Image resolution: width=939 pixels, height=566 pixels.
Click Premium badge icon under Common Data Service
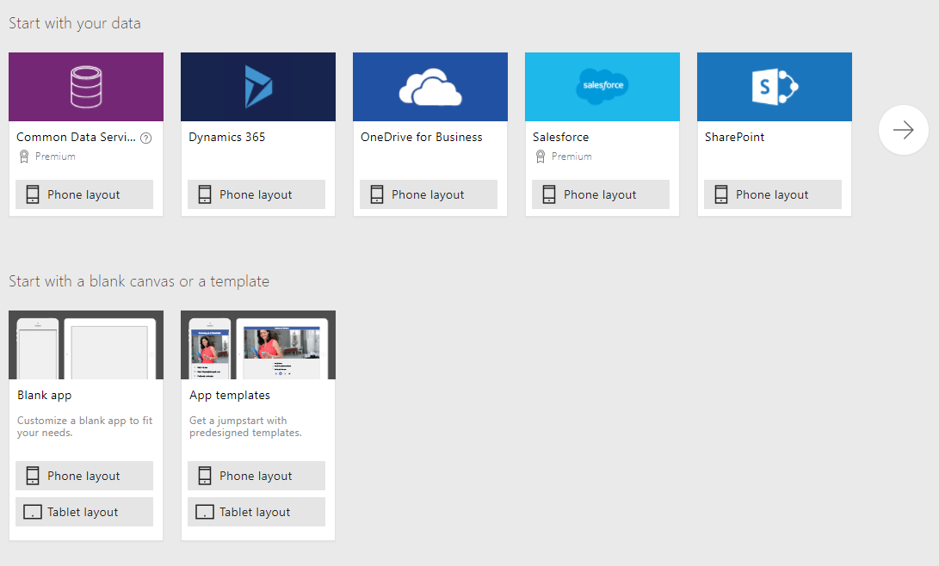24,157
